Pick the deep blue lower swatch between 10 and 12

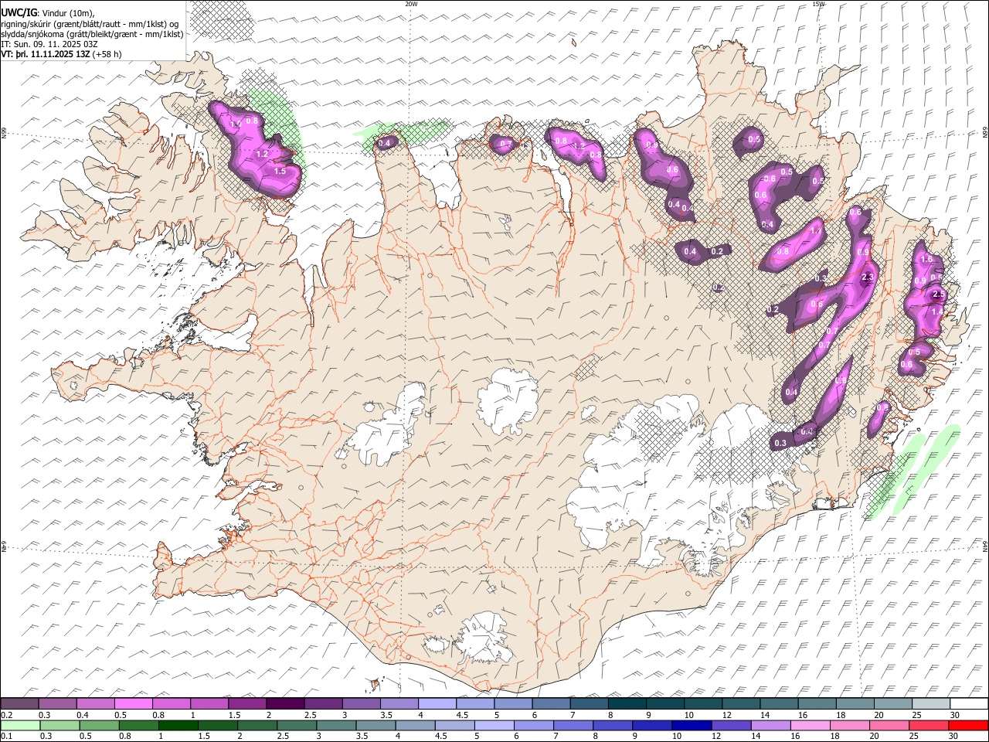pyautogui.click(x=691, y=725)
